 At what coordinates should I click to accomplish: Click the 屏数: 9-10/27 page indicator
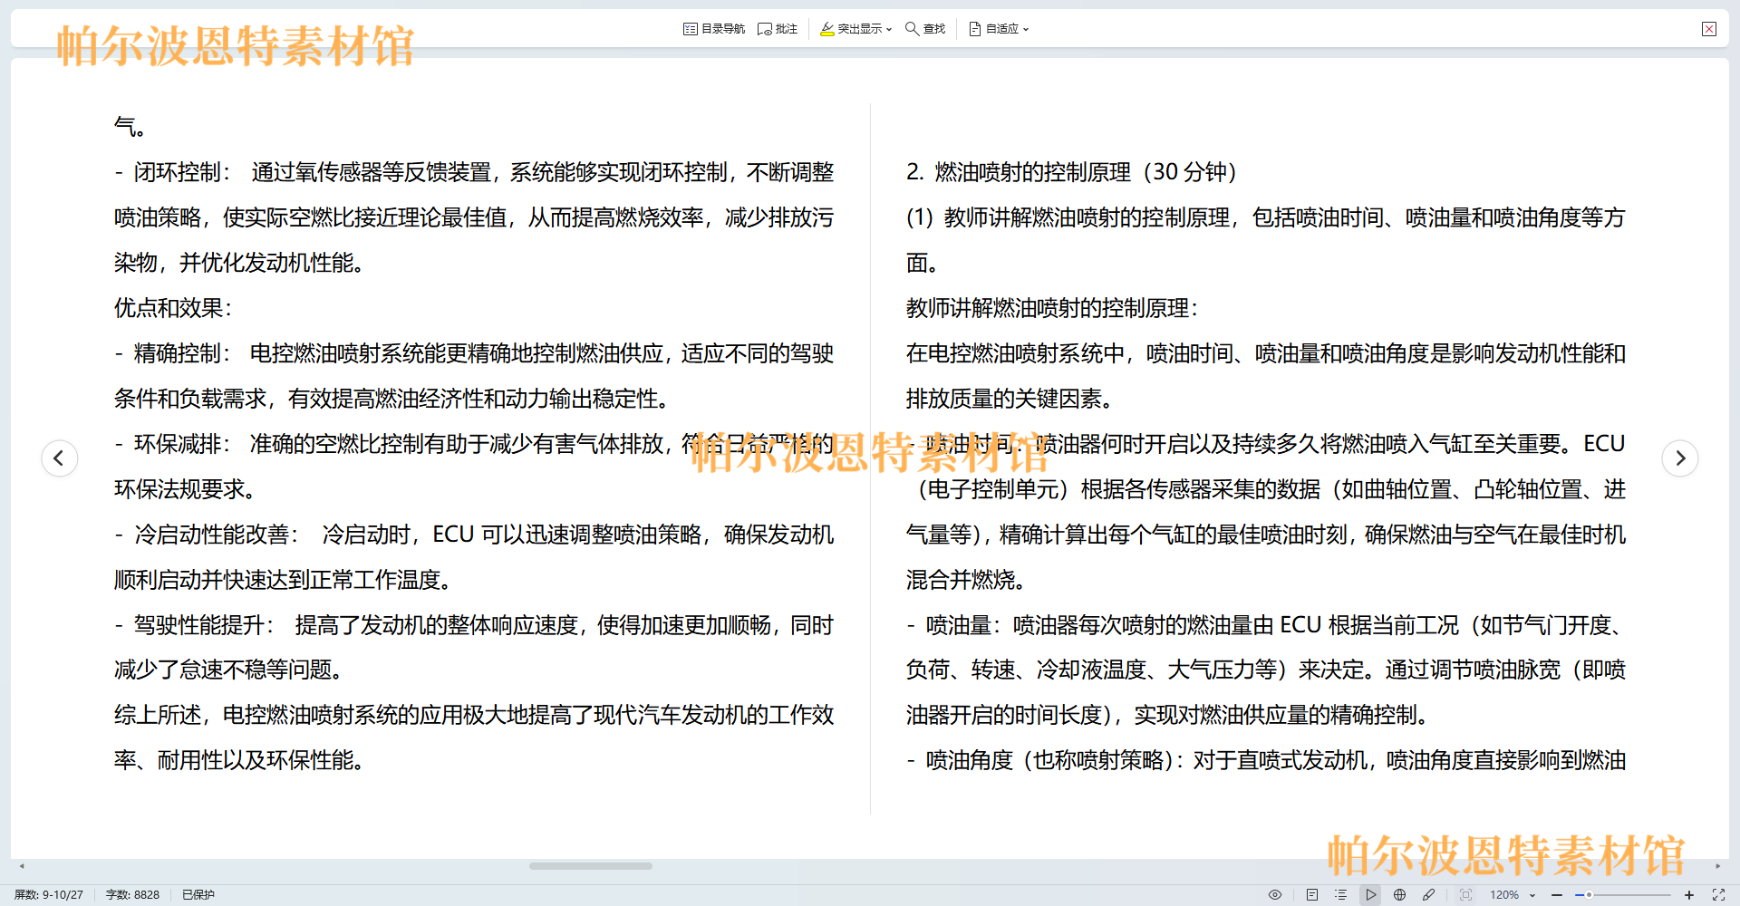point(49,894)
